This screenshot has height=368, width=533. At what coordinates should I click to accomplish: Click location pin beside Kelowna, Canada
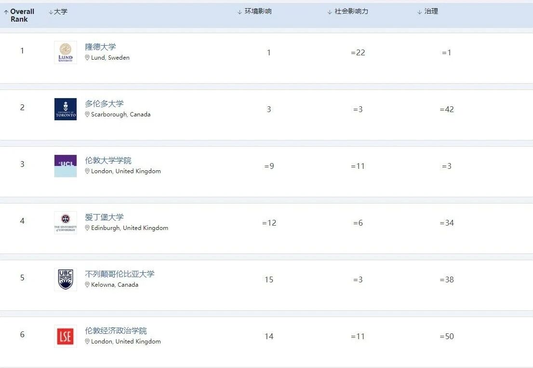tap(87, 285)
